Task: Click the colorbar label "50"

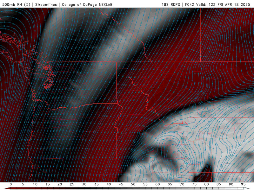Action: click(x=133, y=184)
